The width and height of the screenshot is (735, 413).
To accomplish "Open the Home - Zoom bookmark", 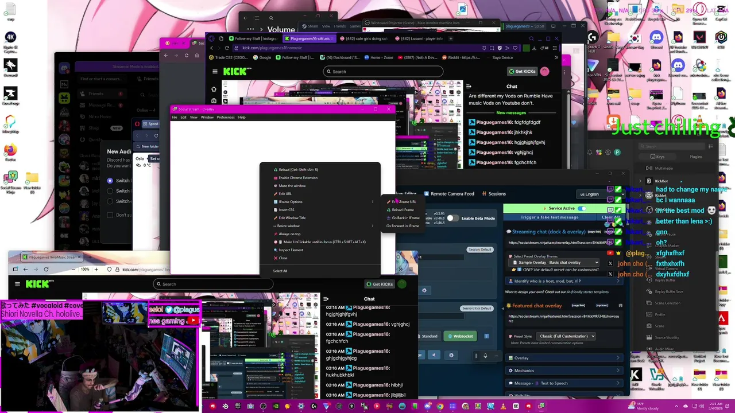I will [379, 57].
